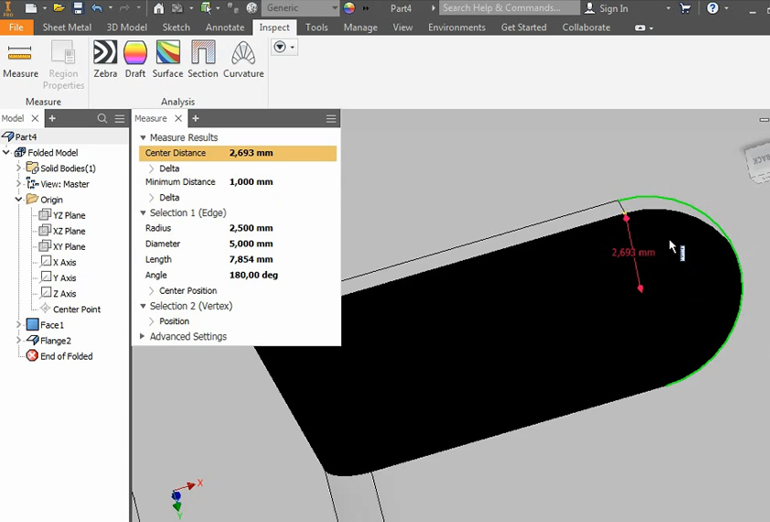
Task: Click Sign In in the title bar
Action: coord(613,8)
